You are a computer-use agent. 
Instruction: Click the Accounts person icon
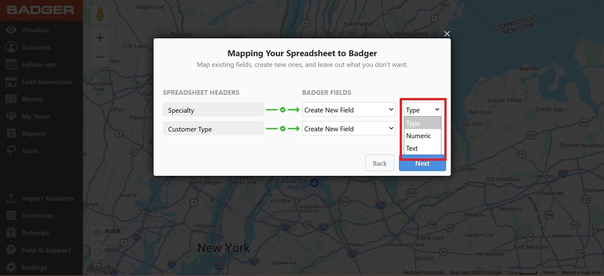point(11,47)
